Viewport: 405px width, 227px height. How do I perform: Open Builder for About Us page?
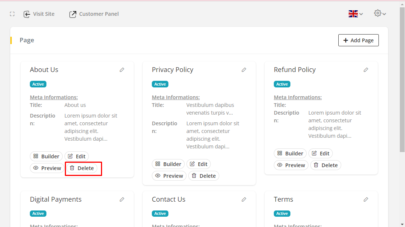(46, 156)
